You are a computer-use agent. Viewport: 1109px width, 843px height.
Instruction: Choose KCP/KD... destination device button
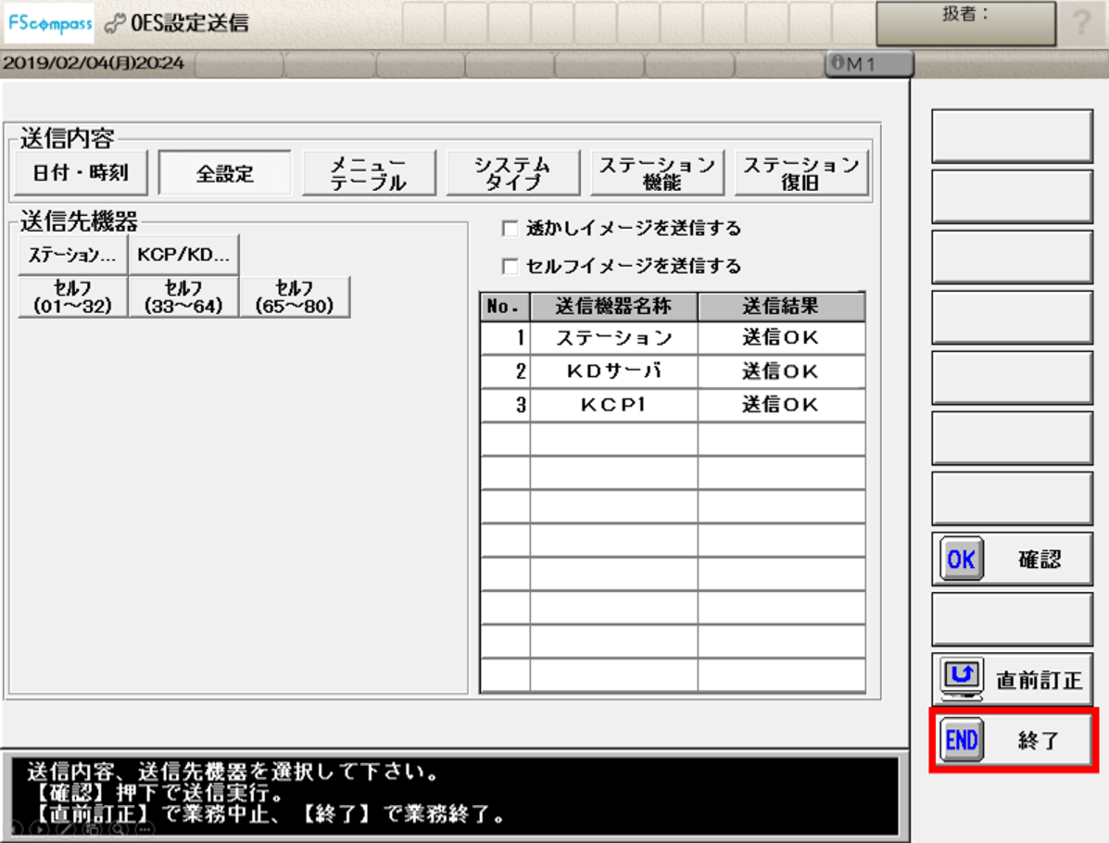[x=183, y=255]
